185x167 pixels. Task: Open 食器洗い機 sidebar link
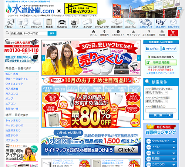(x=22, y=108)
